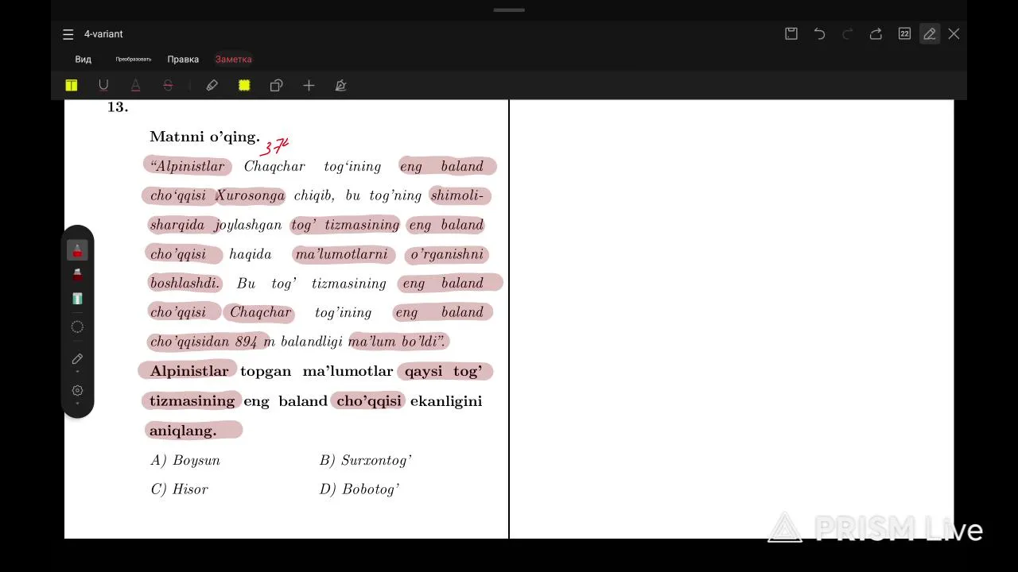The width and height of the screenshot is (1018, 572).
Task: Share or export the document
Action: click(x=876, y=33)
